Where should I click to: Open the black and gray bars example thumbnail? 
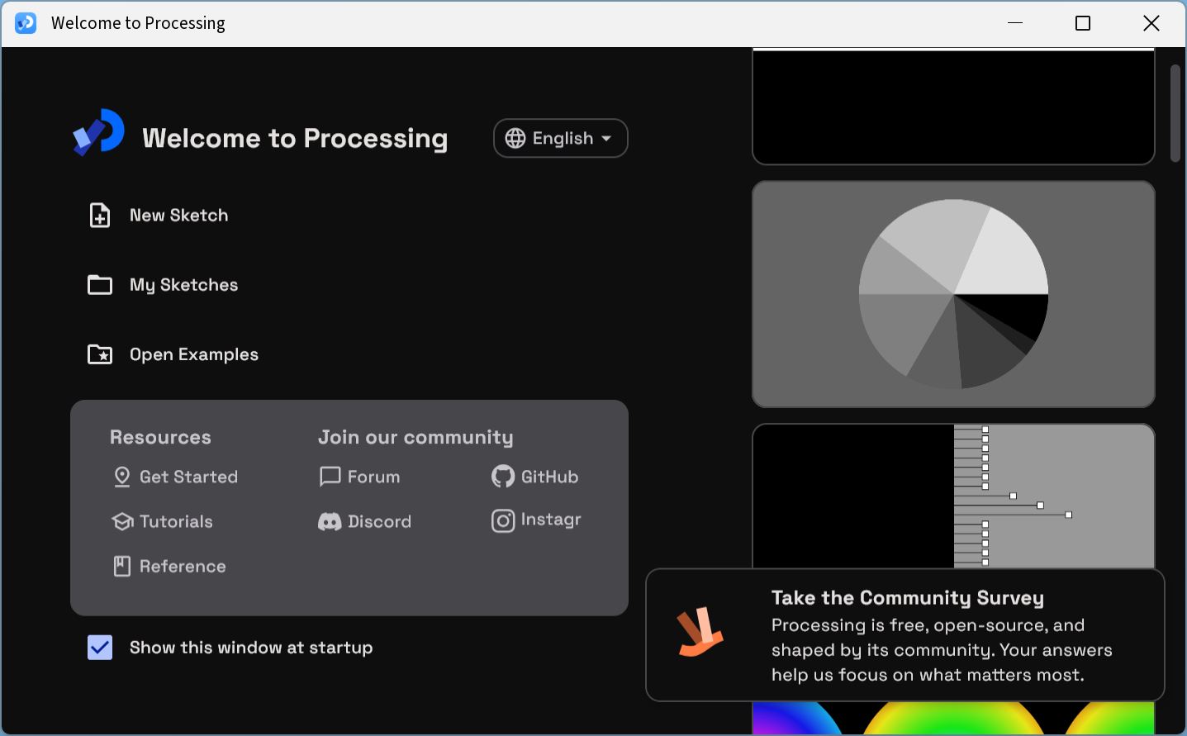(x=953, y=496)
